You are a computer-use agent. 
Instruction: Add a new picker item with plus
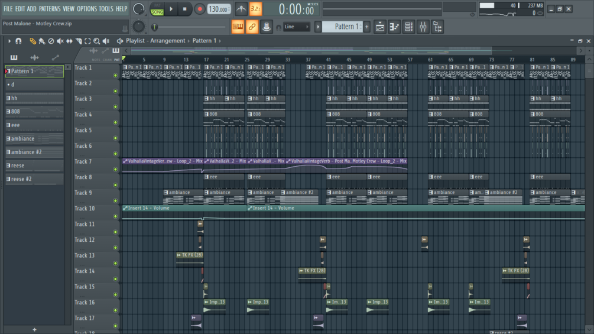tap(34, 330)
